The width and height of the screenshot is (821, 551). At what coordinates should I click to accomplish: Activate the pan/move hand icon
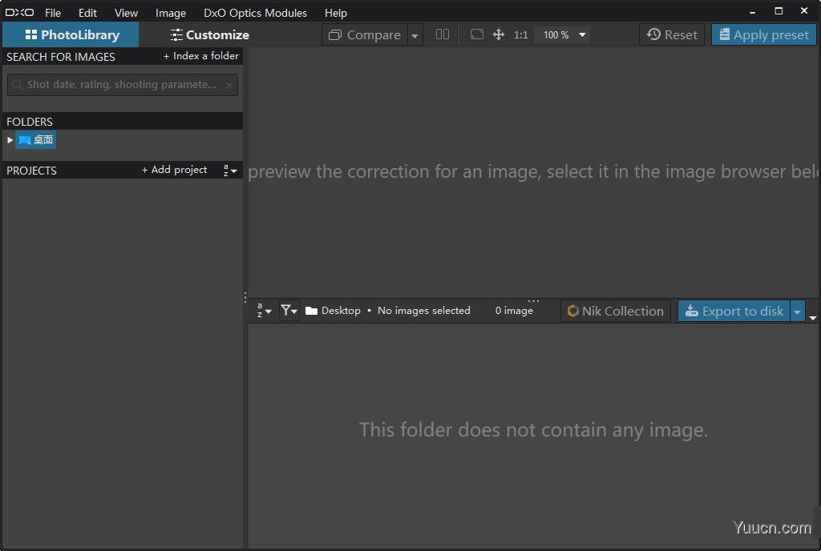[x=498, y=34]
